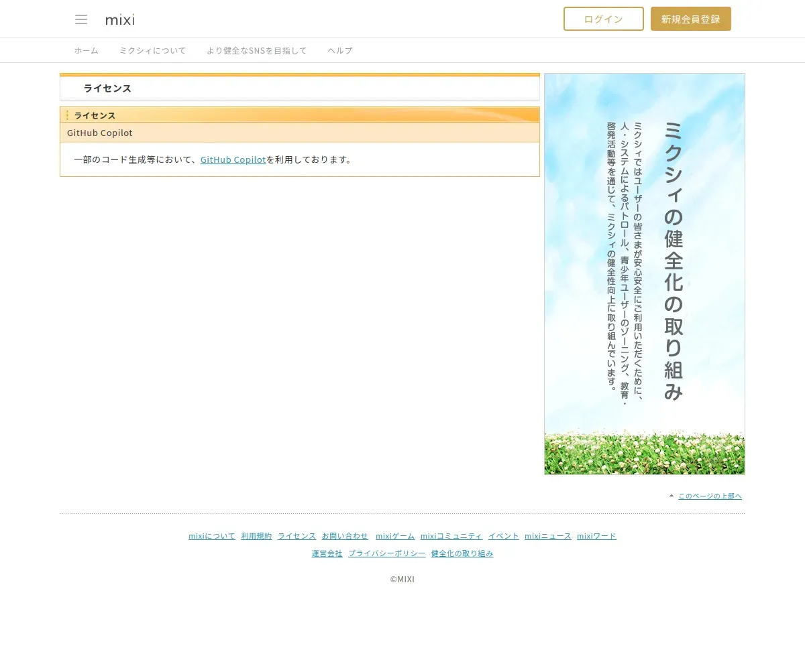Viewport: 805px width, 670px height.
Task: Open footer link mixiコミュニティ
Action: pos(451,536)
